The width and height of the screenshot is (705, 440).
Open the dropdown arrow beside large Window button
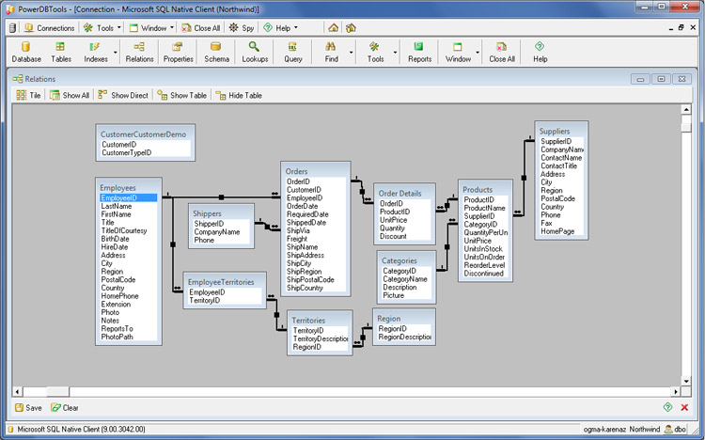(478, 52)
